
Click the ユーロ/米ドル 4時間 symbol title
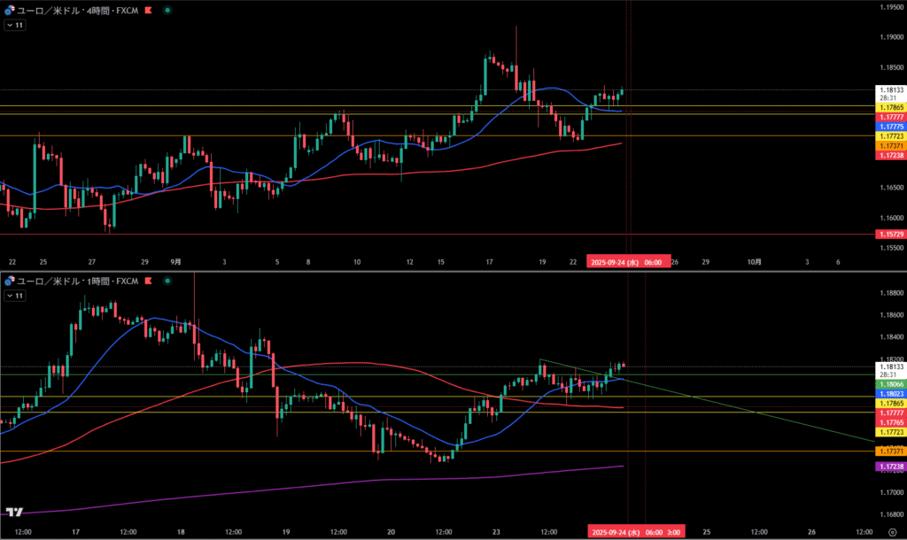point(78,10)
